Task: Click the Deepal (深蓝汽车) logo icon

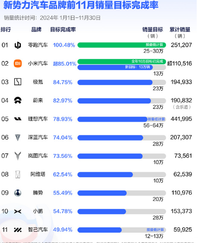Action: (x=18, y=137)
